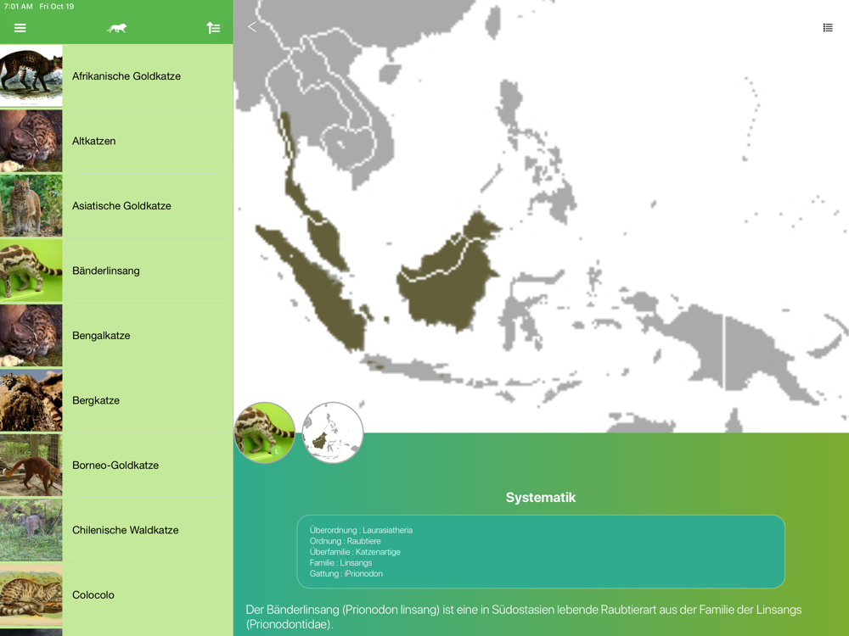Screen dimensions: 849x636
Task: Show the Bänderlinsang photo circle
Action: coord(264,432)
